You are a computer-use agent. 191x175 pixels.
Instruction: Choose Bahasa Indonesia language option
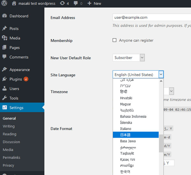pos(136,116)
